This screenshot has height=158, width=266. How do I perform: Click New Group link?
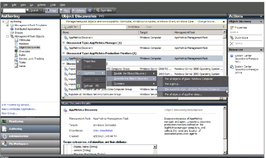pos(9,113)
